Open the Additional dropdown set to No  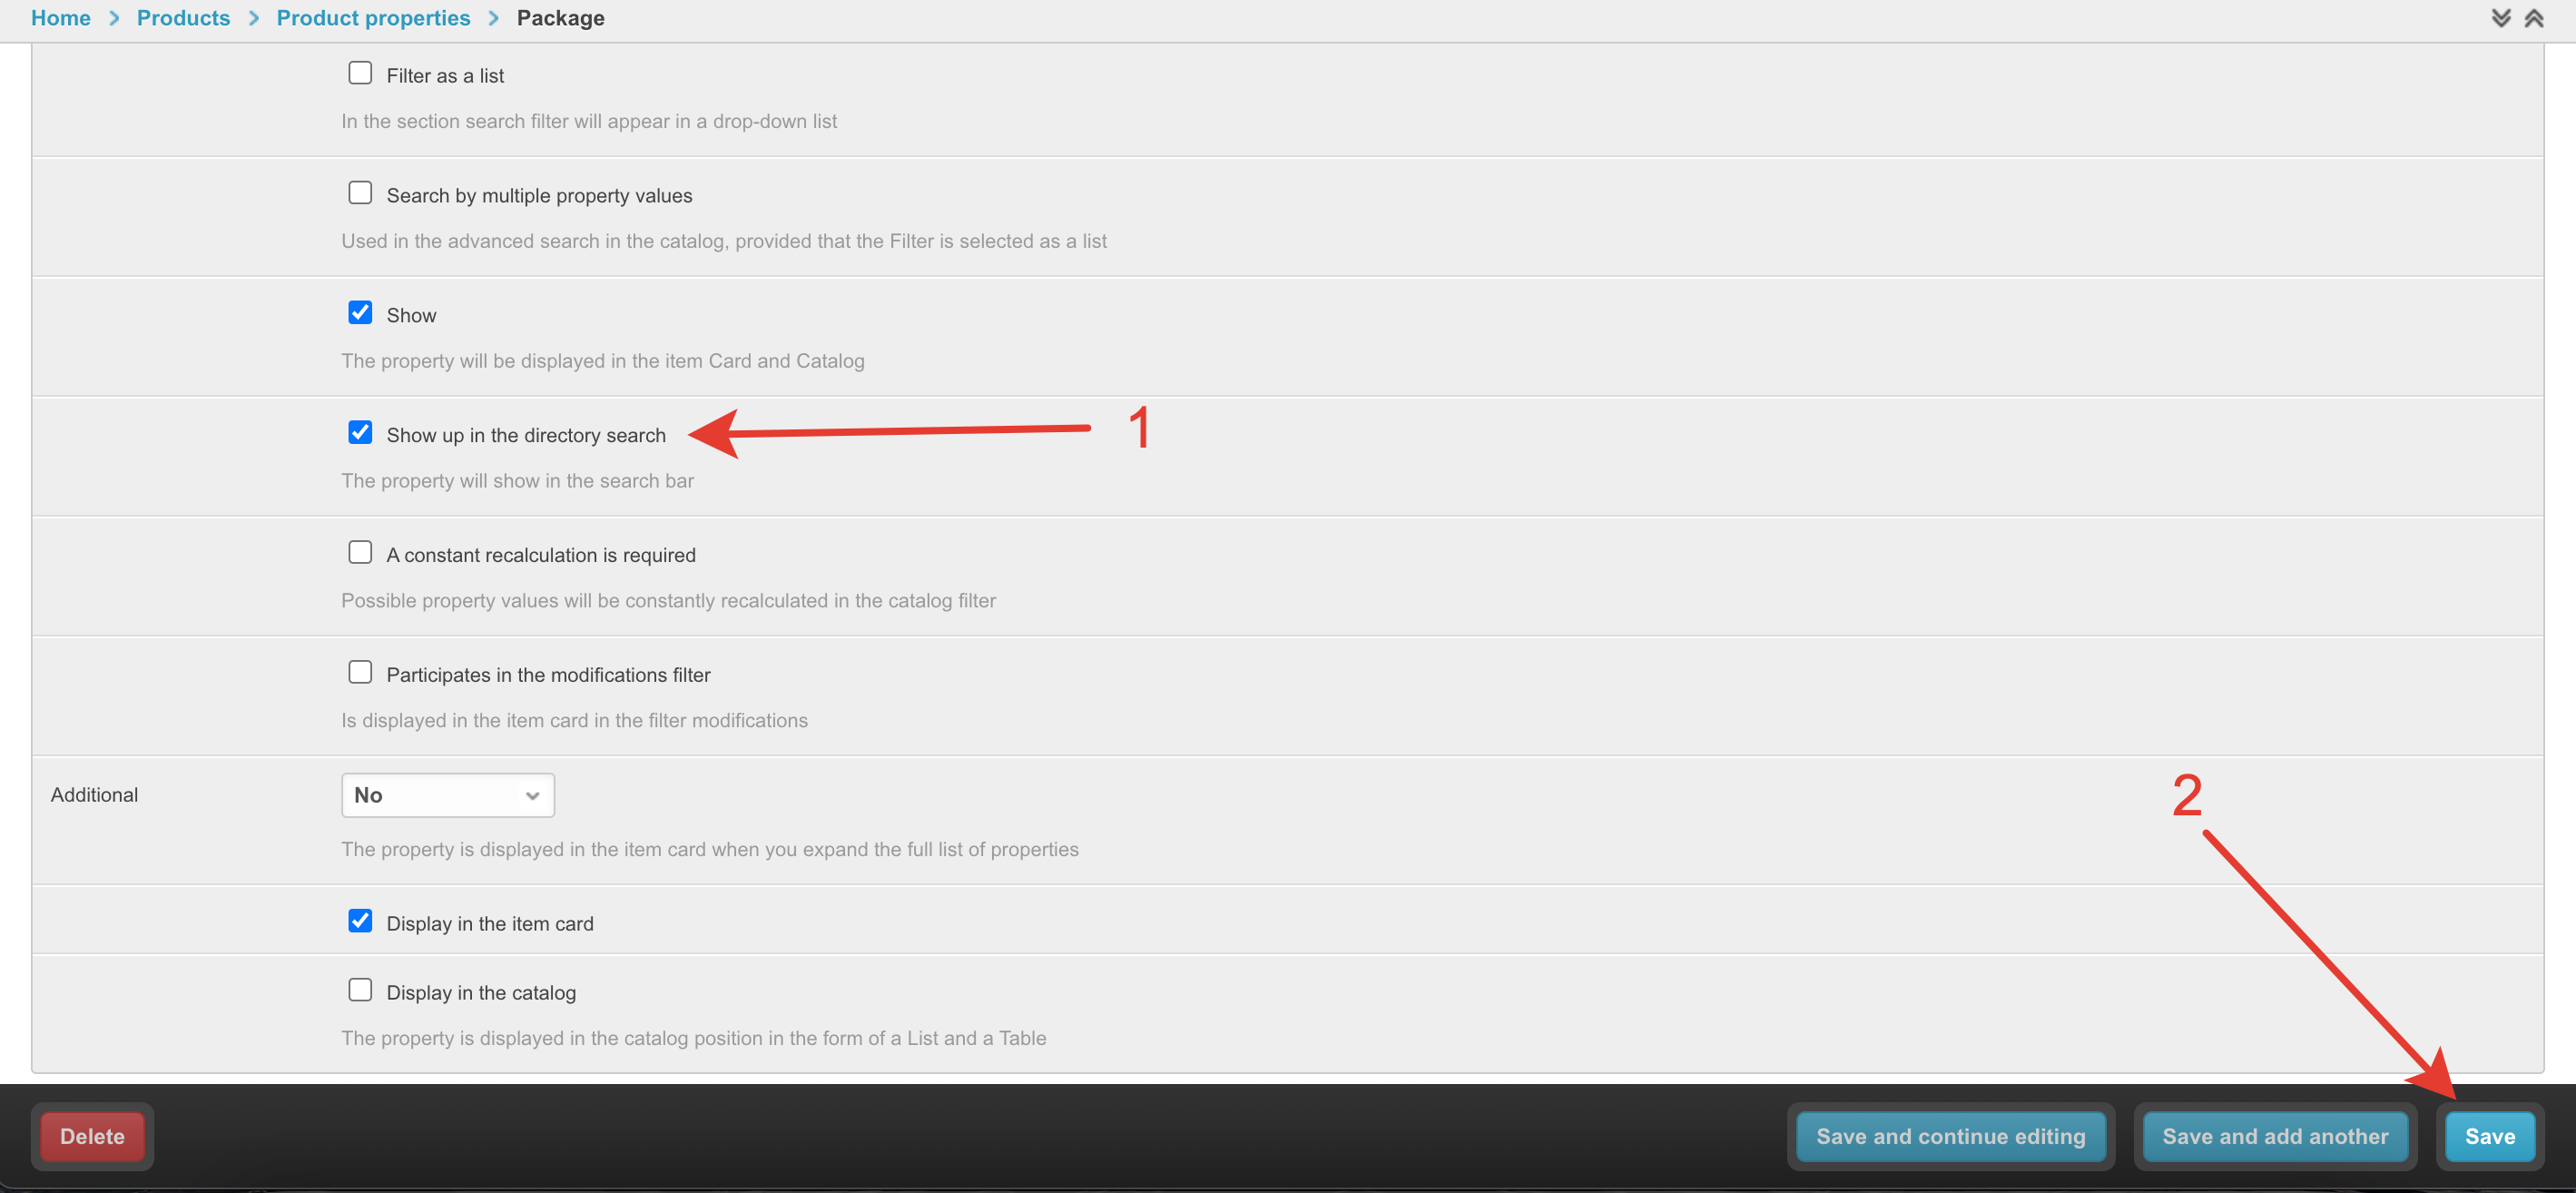coord(448,795)
